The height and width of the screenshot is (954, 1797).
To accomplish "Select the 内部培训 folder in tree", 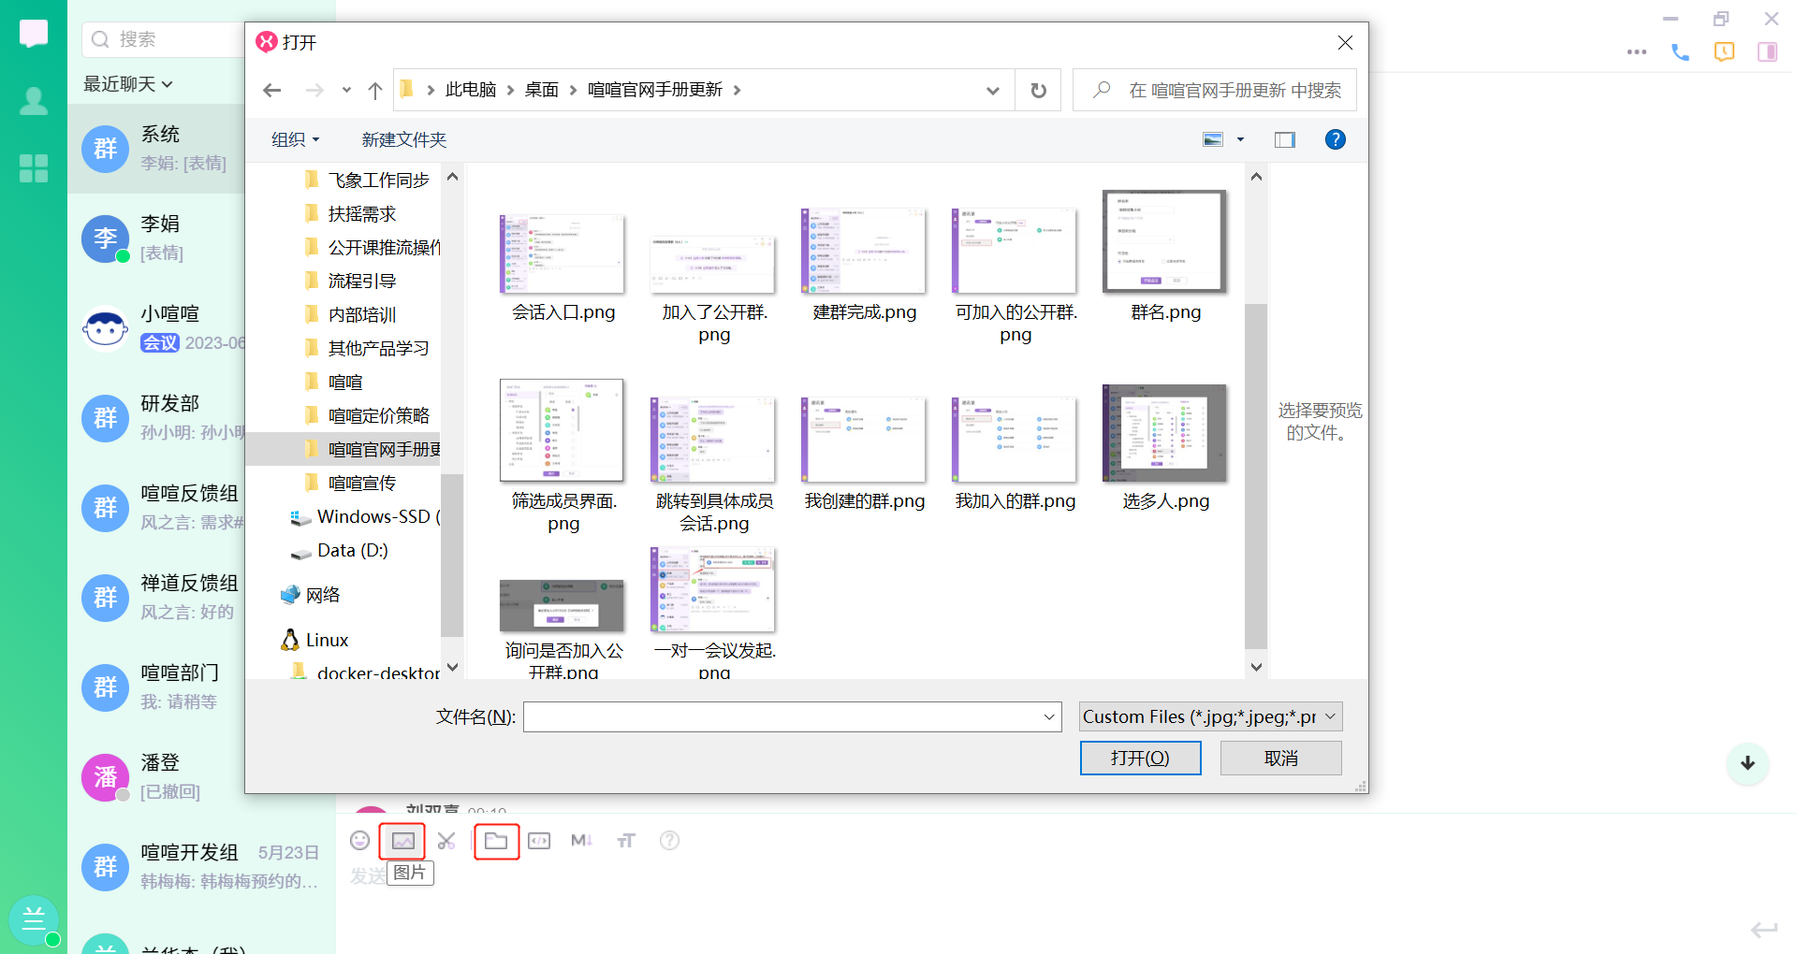I will click(x=361, y=314).
